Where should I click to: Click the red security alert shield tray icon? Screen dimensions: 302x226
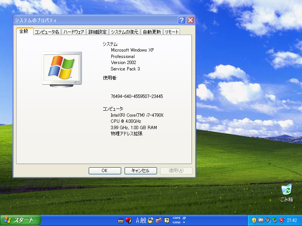[281, 220]
